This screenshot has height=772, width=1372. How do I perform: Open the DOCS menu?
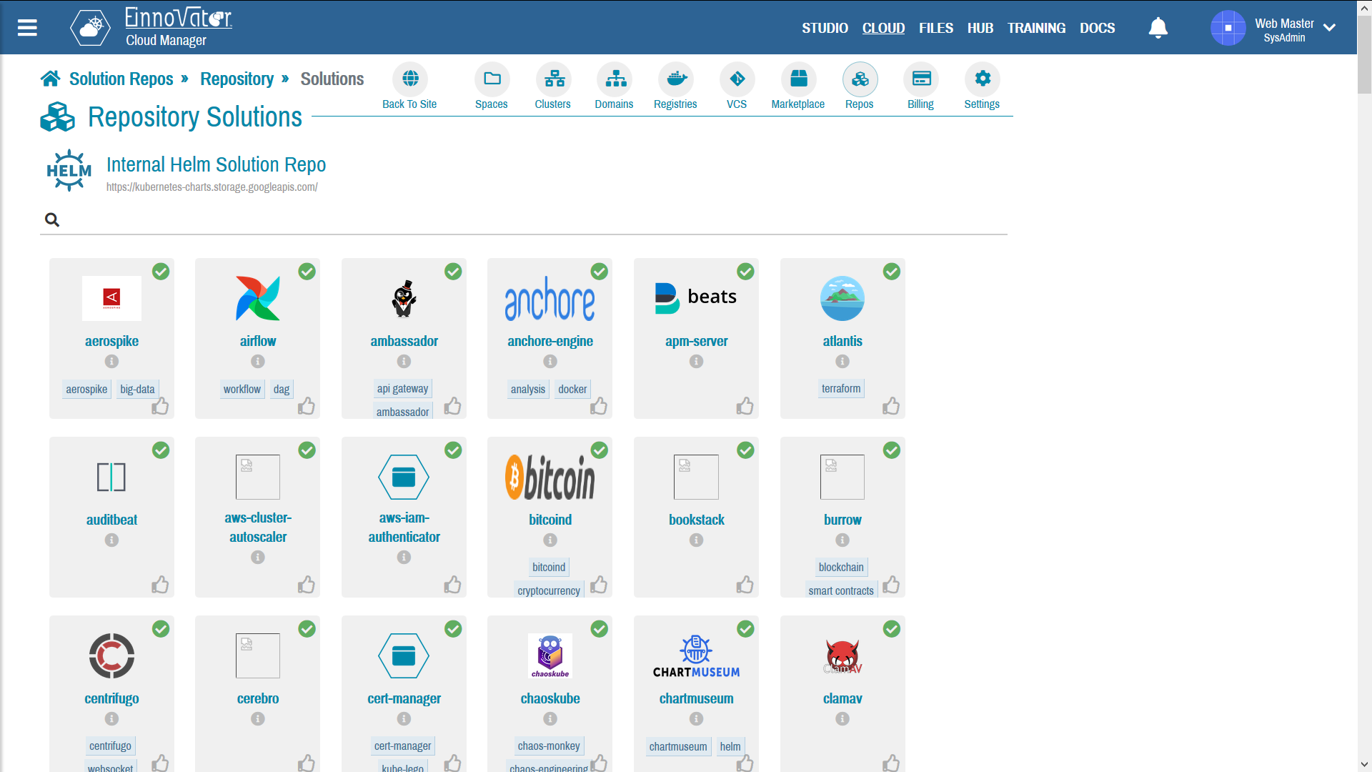1097,28
